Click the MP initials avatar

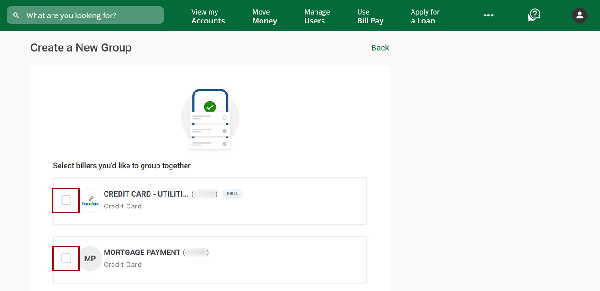(90, 259)
